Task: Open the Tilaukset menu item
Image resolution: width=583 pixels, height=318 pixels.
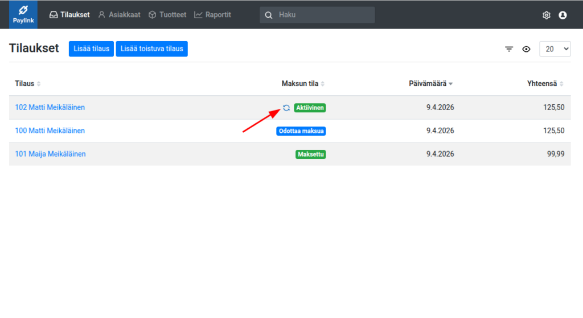Action: pos(69,15)
